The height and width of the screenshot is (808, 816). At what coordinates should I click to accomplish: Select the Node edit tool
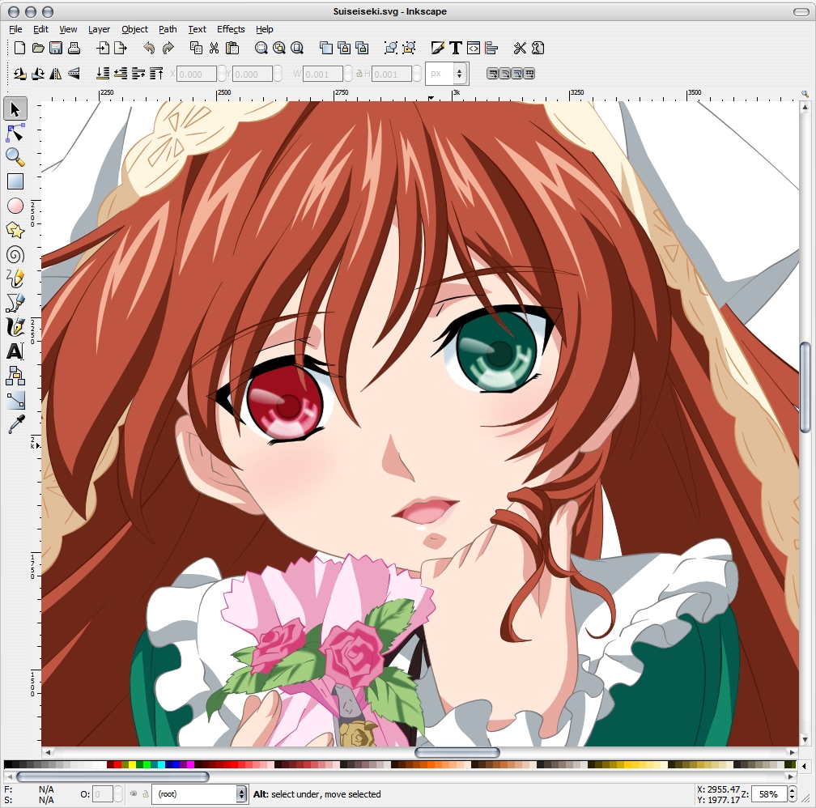15,134
